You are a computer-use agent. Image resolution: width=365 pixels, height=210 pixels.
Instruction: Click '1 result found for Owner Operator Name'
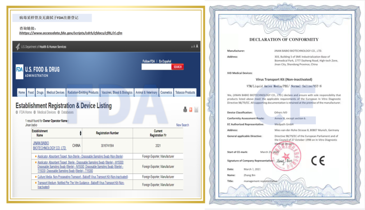tap(47, 121)
